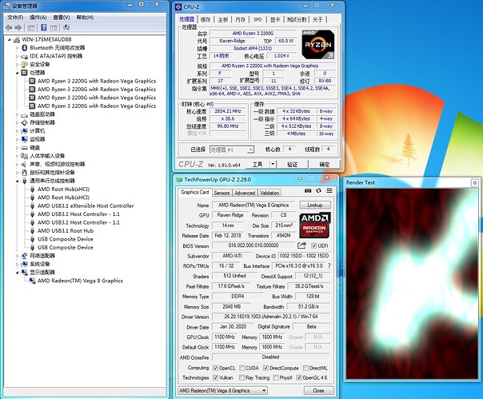Toggle the UEFI checkbox in GPU-Z
483x399 pixels.
click(x=313, y=245)
